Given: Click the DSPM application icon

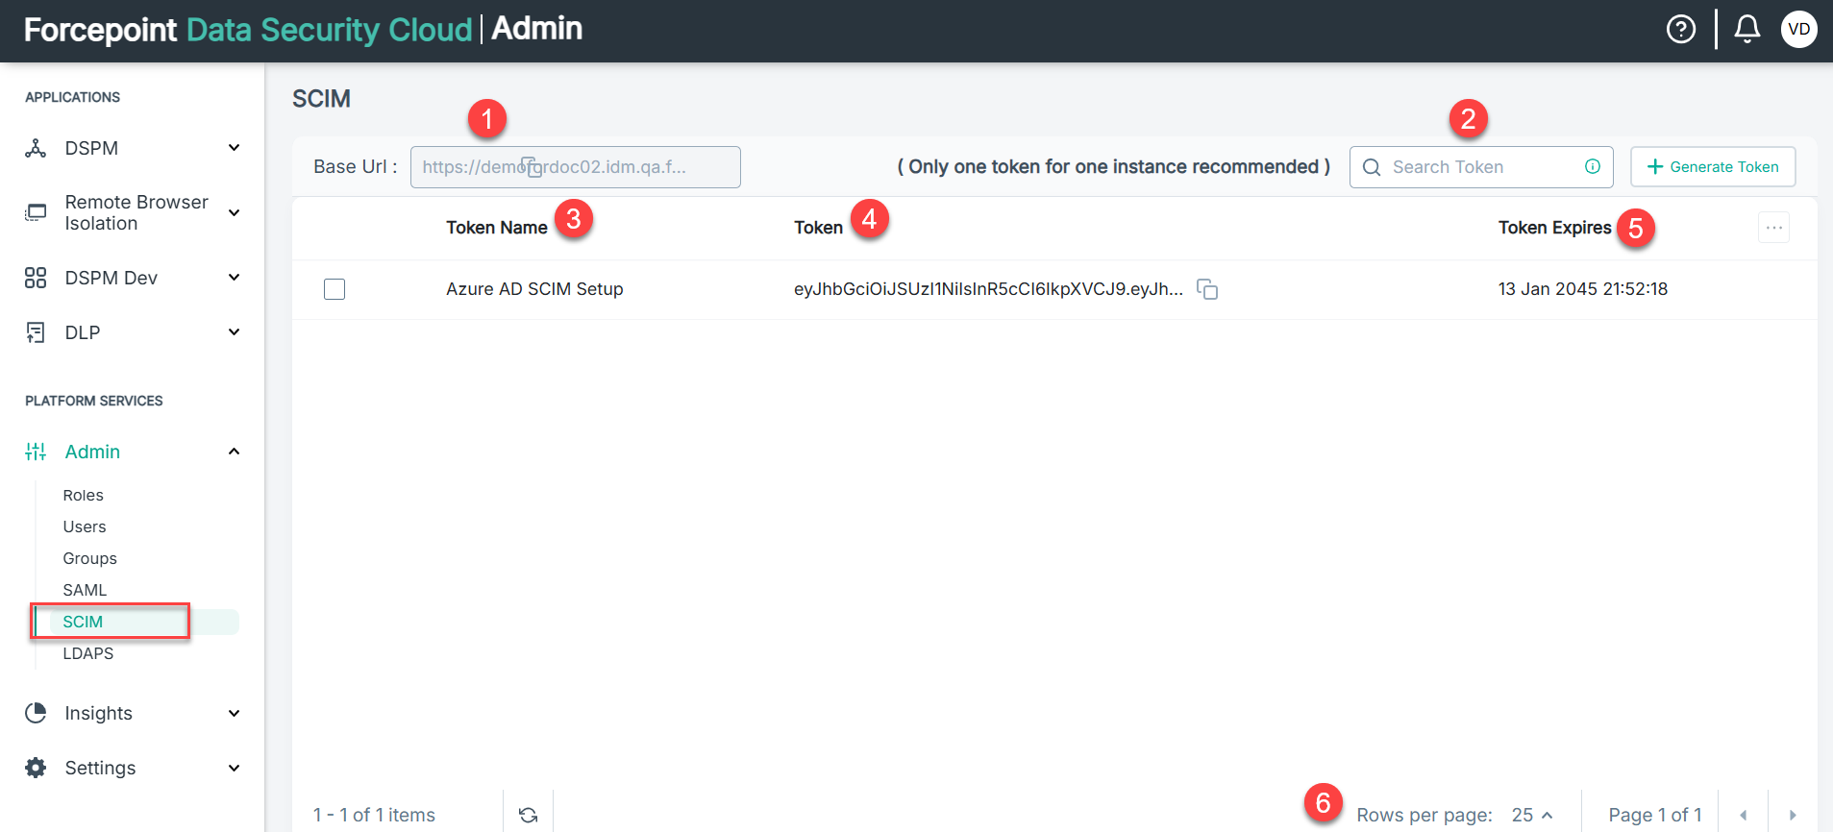Looking at the screenshot, I should (36, 148).
